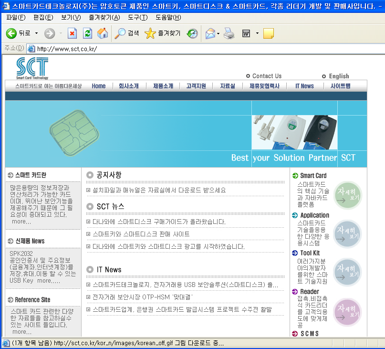Click the SCT Smart Card Technology logo

click(32, 68)
